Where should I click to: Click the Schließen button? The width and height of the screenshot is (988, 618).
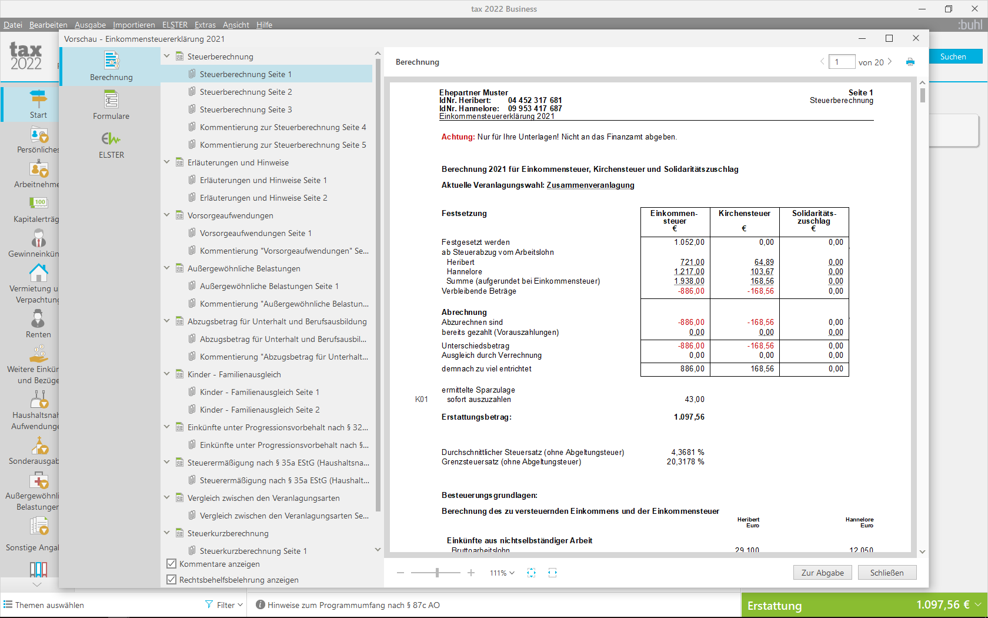pyautogui.click(x=887, y=573)
